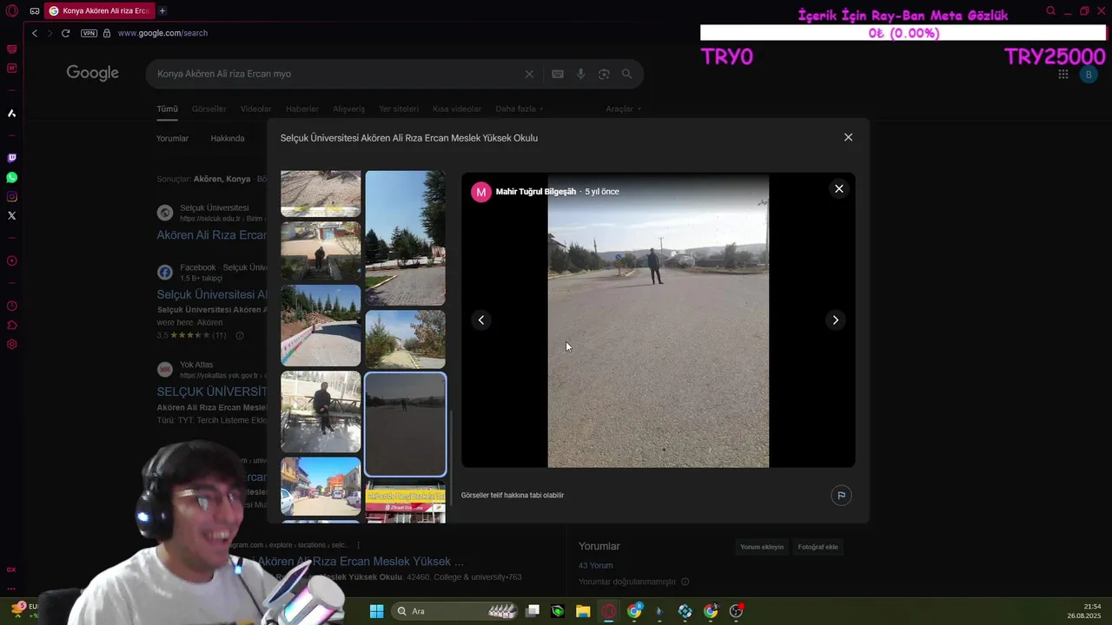Open File Explorer from the taskbar
Screen dimensions: 1112x625
583,611
